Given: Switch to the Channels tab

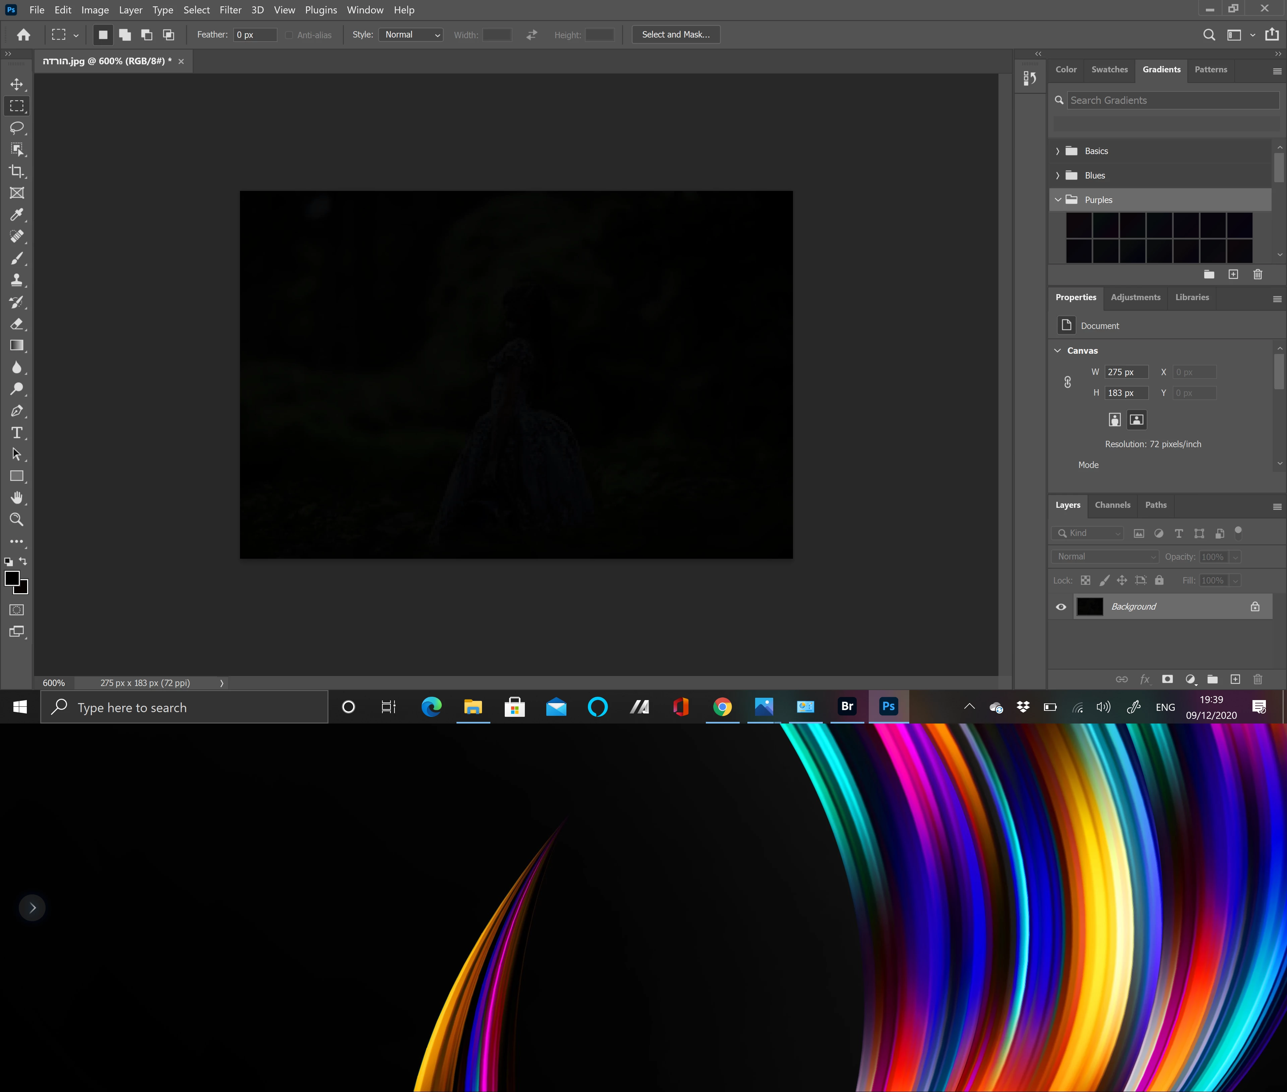Looking at the screenshot, I should pos(1112,505).
